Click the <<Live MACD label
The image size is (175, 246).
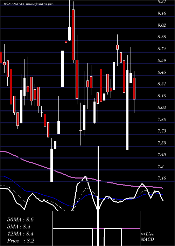[x=147, y=237]
